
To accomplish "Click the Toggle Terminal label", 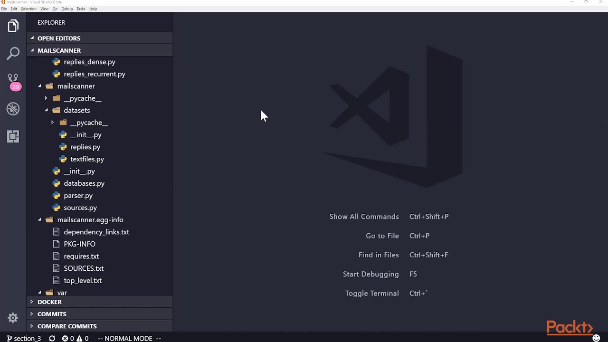I will 372,294.
